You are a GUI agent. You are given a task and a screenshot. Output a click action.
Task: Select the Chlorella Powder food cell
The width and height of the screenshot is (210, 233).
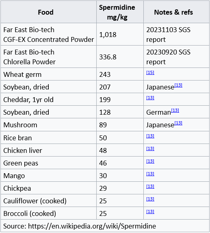pyautogui.click(x=48, y=57)
